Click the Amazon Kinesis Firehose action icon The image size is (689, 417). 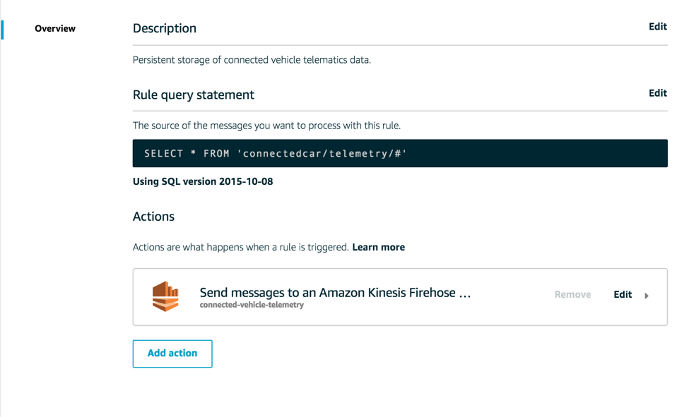165,296
